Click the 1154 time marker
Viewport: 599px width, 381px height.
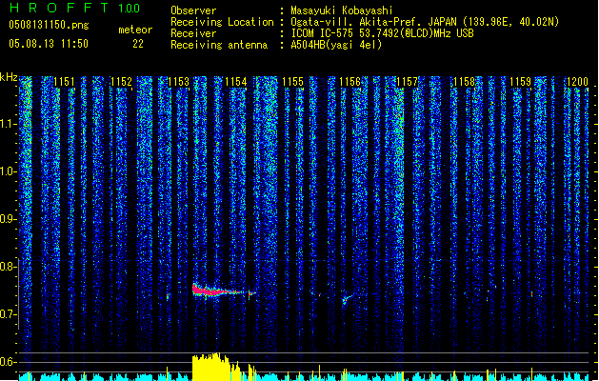click(236, 82)
